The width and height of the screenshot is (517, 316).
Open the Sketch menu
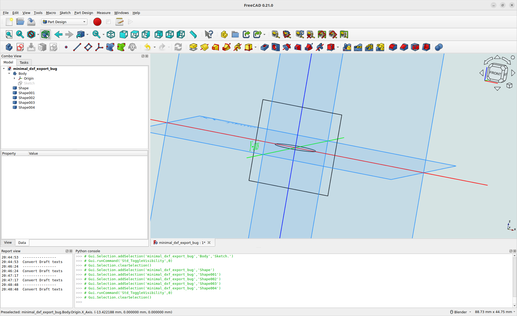[65, 13]
